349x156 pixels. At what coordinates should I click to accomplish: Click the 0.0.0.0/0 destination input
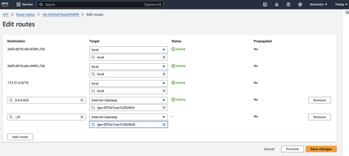(x=46, y=100)
